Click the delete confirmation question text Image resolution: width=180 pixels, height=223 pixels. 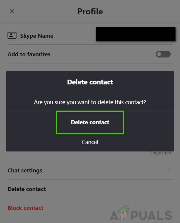(x=90, y=102)
